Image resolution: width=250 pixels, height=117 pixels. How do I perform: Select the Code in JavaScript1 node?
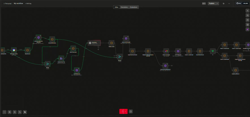(224, 56)
